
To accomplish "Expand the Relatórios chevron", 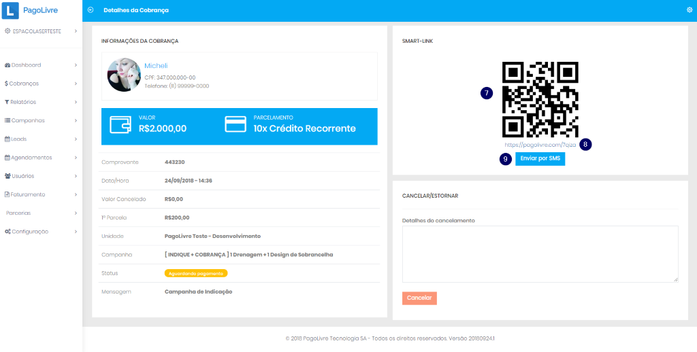I will pyautogui.click(x=76, y=102).
